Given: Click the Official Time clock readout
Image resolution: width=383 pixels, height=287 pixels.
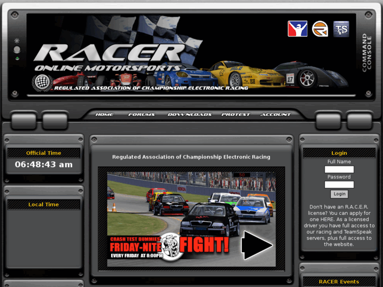Looking at the screenshot, I should pos(44,164).
